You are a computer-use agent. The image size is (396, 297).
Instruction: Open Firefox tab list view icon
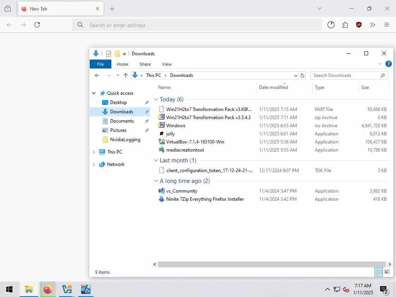tap(8, 9)
